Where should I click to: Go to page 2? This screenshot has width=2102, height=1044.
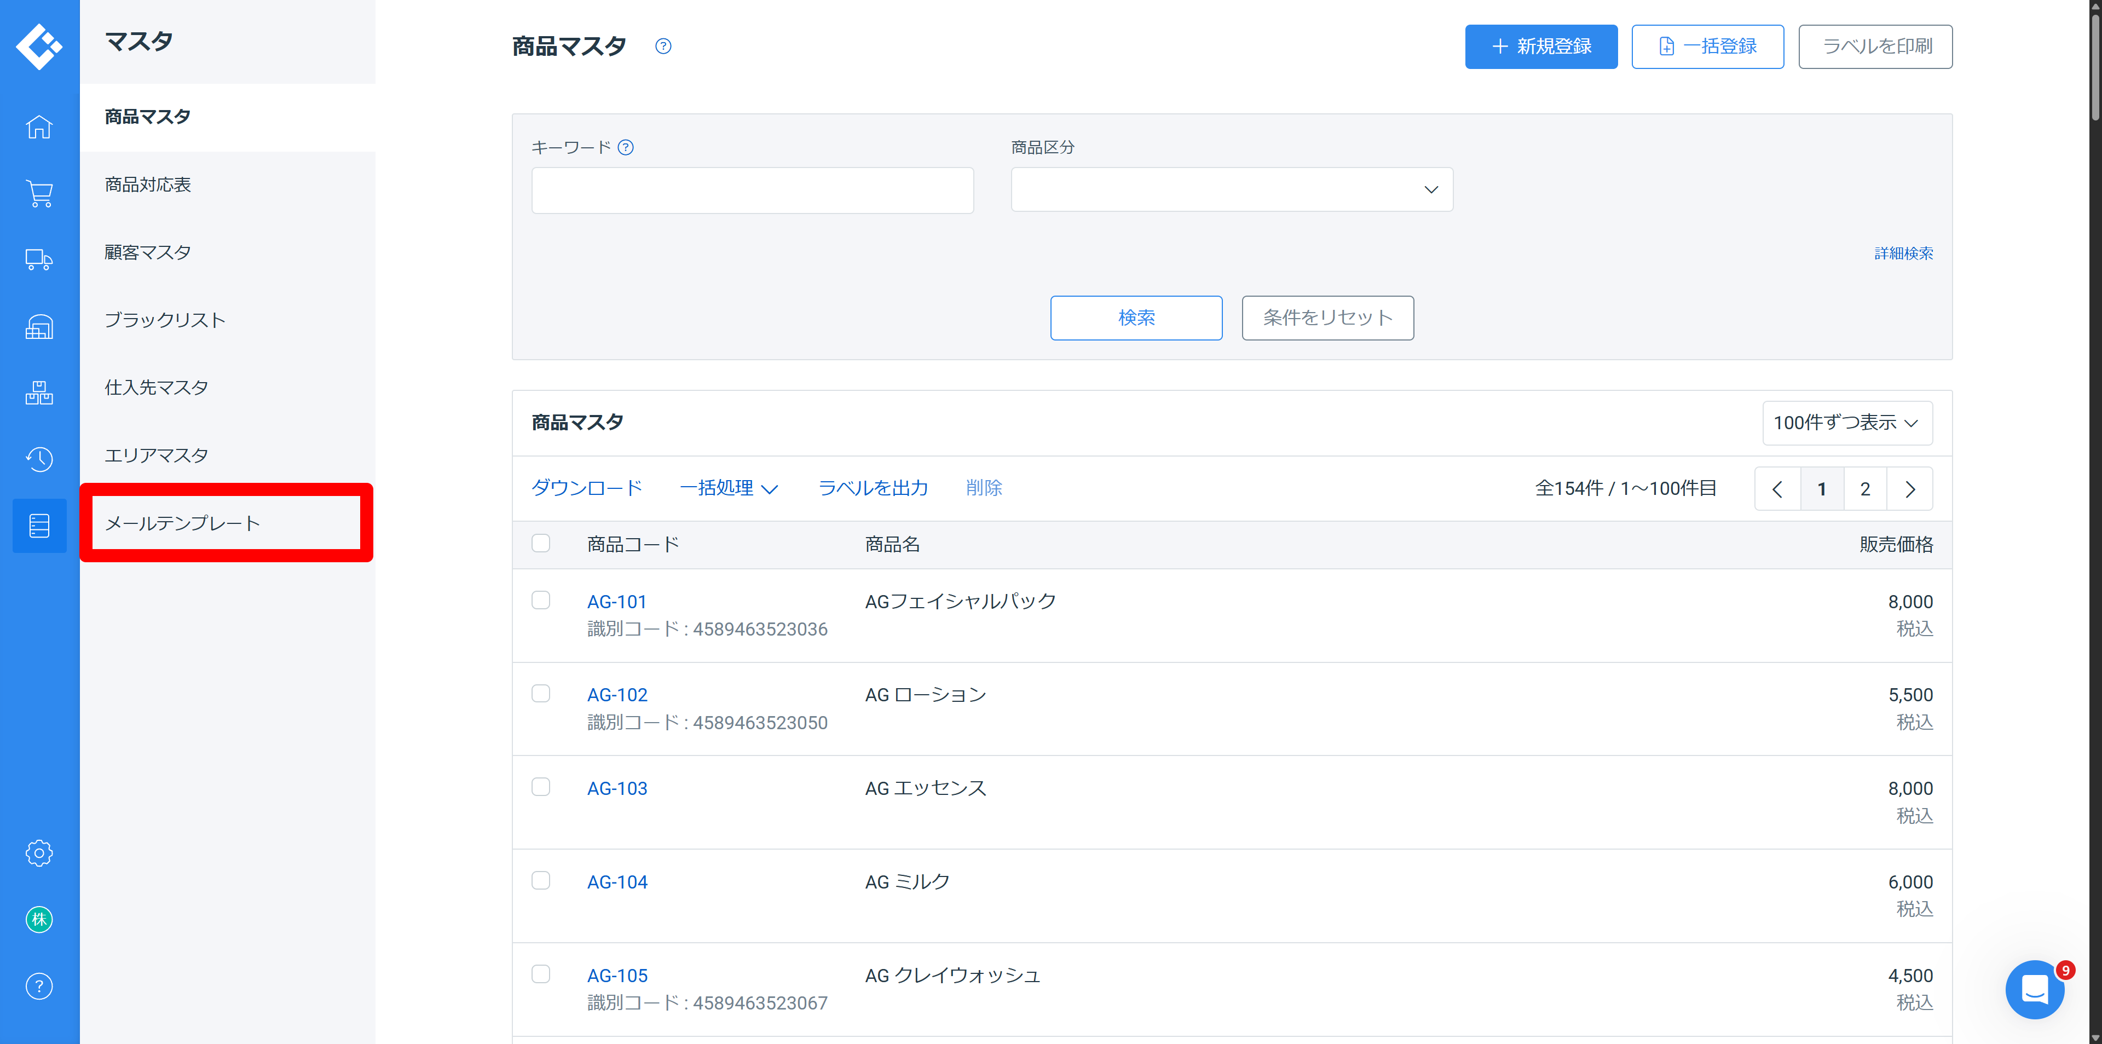pos(1866,489)
